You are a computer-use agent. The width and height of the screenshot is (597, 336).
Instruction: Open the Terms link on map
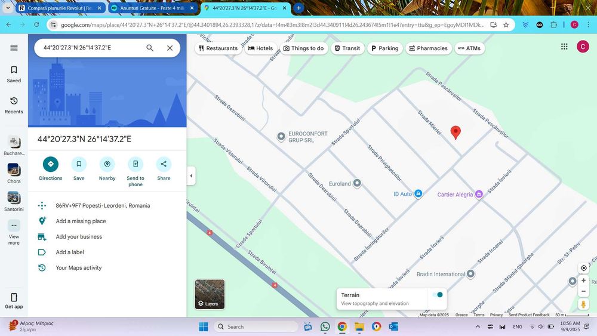(479, 315)
